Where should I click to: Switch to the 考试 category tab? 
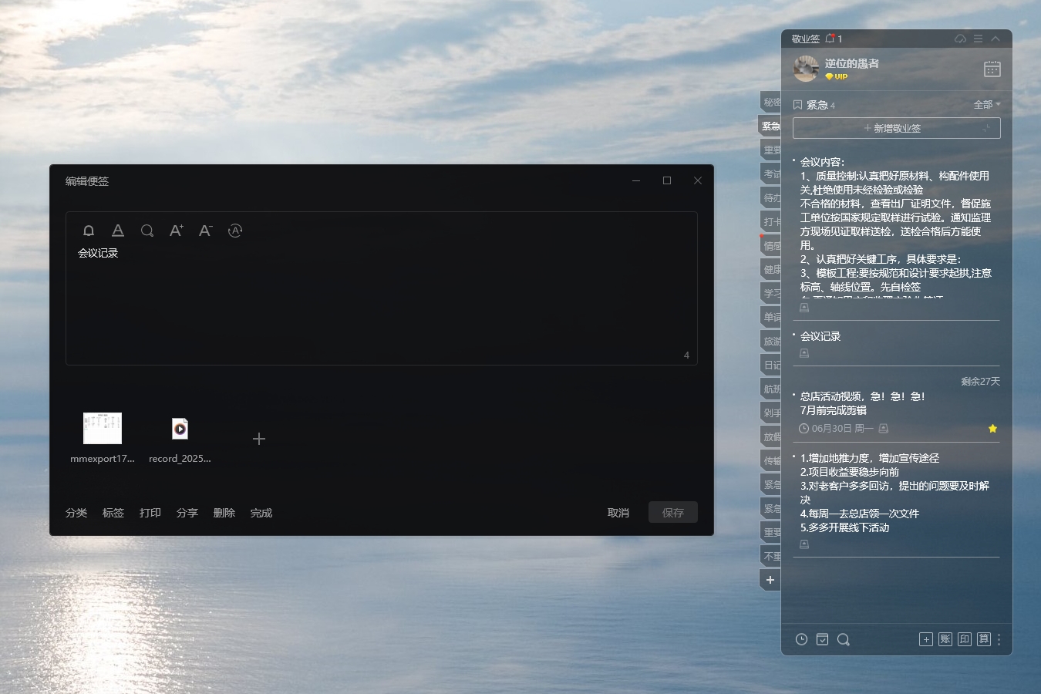[771, 173]
